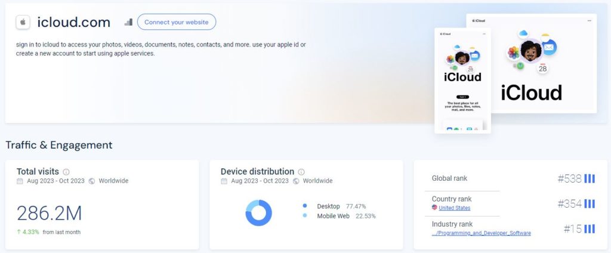The height and width of the screenshot is (253, 611).
Task: Click the globe icon under Total visits
Action: [91, 181]
